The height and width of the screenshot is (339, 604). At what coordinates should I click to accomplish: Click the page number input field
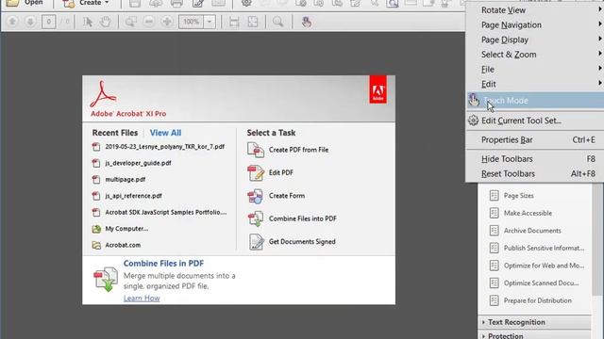tap(48, 22)
